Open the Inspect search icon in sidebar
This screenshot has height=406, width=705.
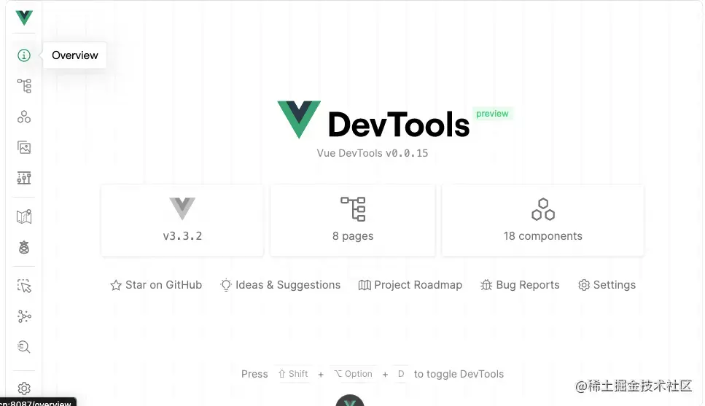point(24,347)
